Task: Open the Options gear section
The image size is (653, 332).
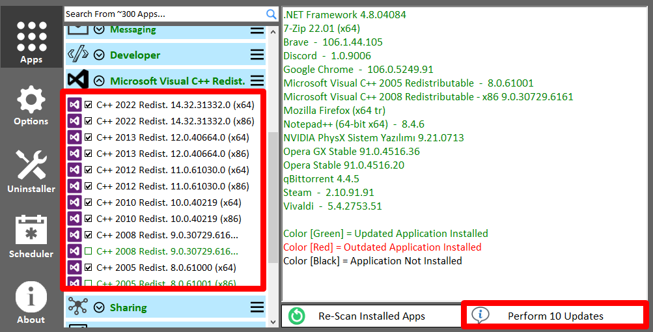Action: (31, 105)
